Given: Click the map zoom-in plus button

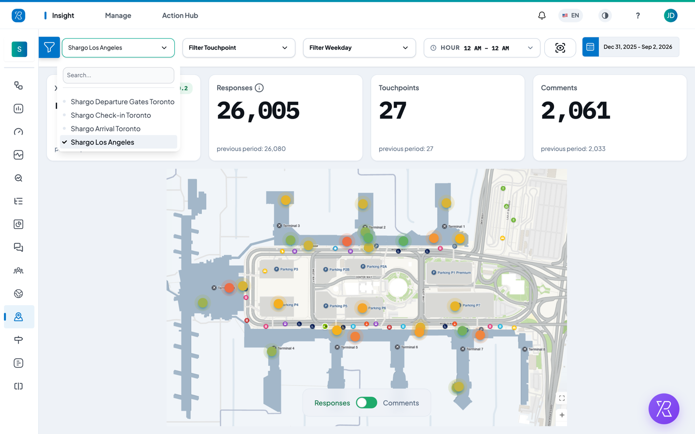Looking at the screenshot, I should pos(562,415).
